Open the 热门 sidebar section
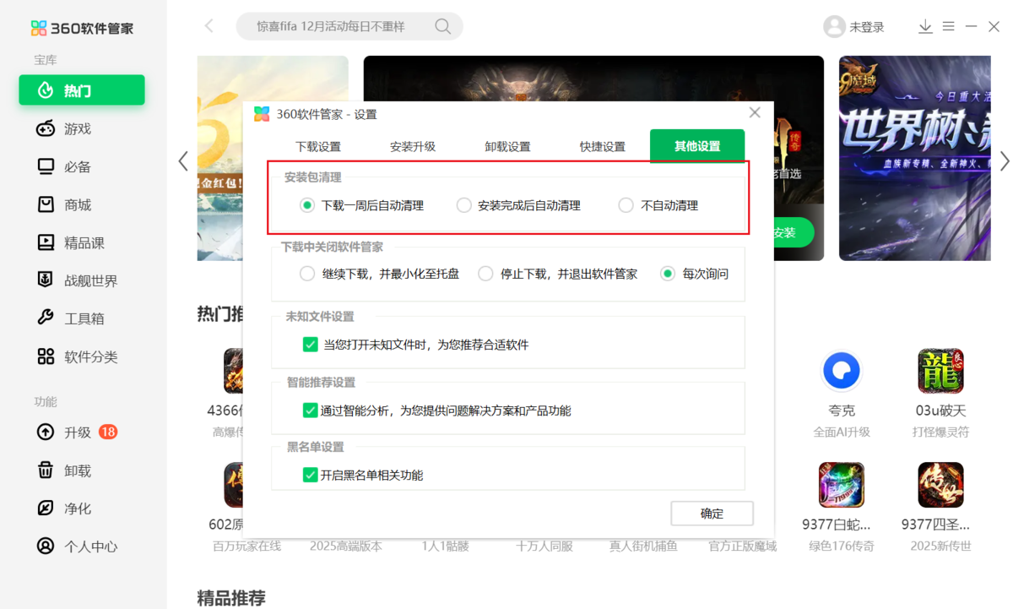 pos(82,90)
